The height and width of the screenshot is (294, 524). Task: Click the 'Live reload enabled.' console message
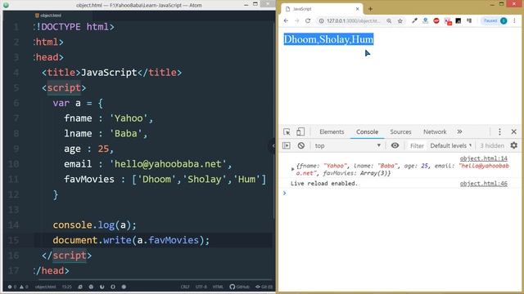[x=324, y=183]
